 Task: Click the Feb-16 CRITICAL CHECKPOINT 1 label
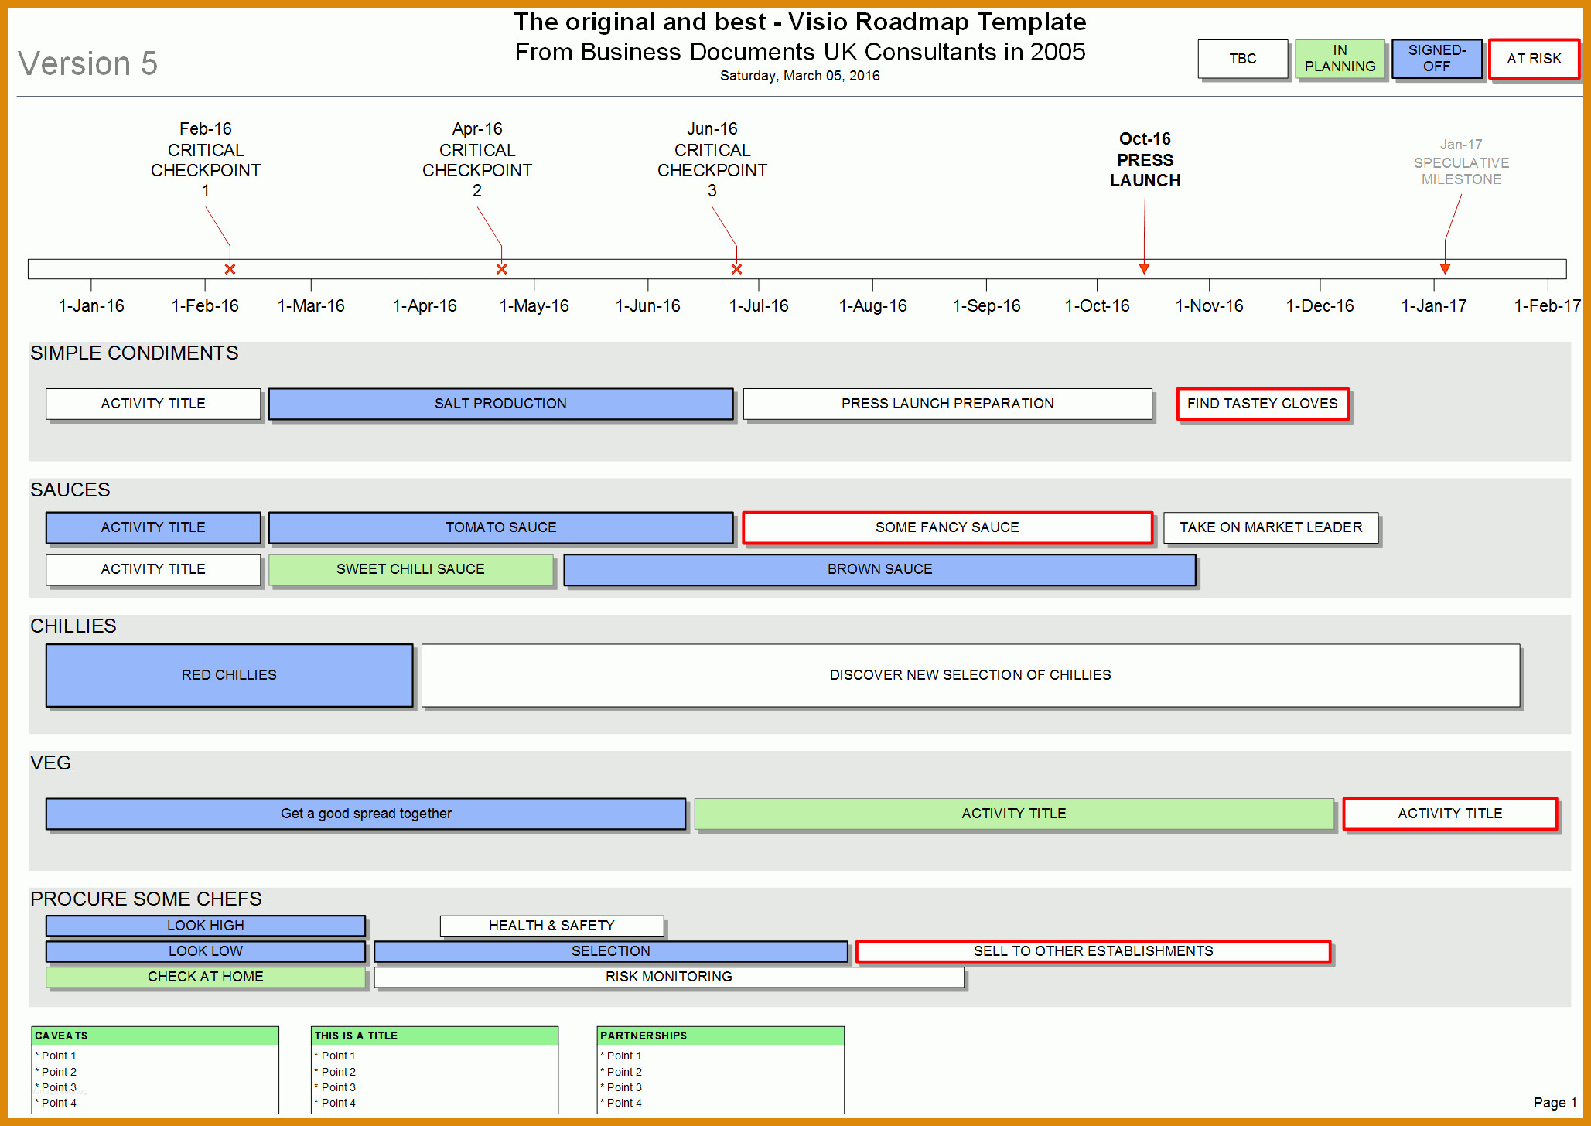tap(206, 160)
